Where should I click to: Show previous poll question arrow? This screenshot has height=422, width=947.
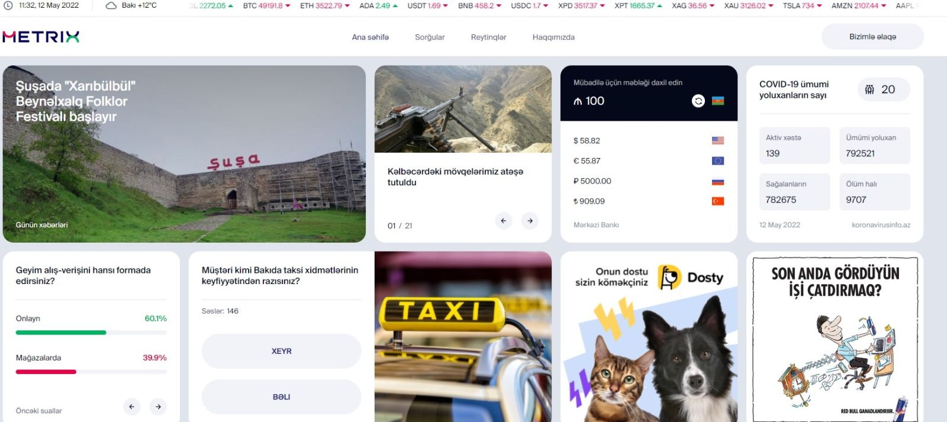[x=132, y=407]
